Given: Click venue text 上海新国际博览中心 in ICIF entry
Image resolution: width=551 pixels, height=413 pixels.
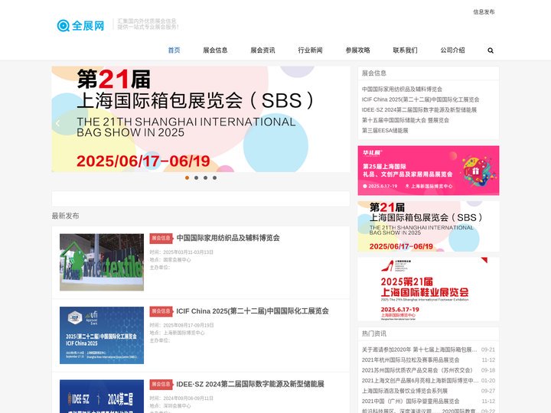Looking at the screenshot, I should click(x=184, y=333).
